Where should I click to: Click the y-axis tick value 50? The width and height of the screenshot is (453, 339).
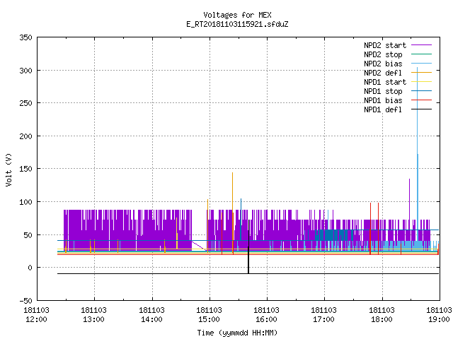tap(28, 235)
